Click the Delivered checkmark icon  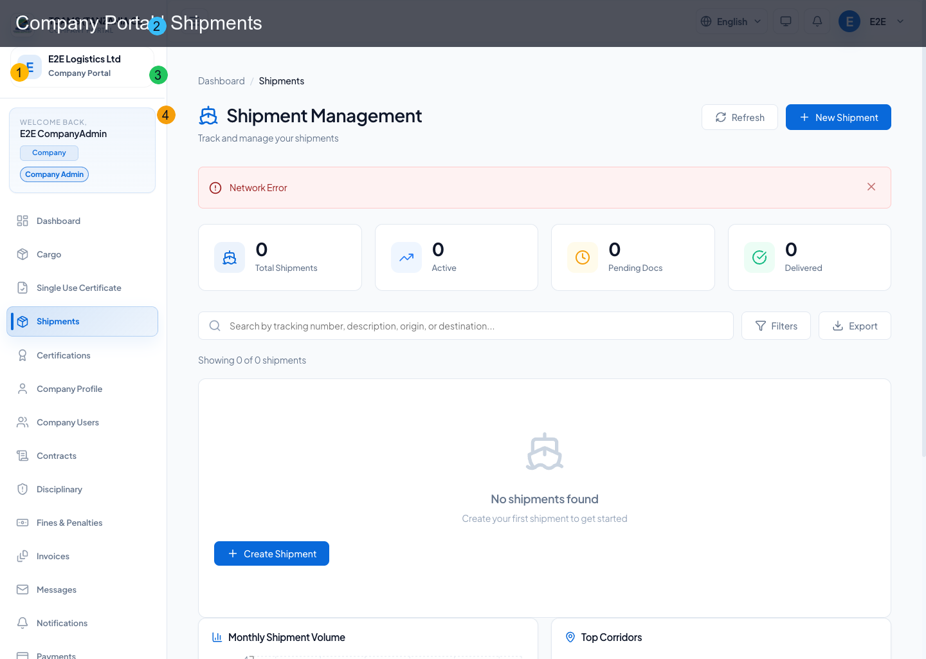pyautogui.click(x=759, y=257)
